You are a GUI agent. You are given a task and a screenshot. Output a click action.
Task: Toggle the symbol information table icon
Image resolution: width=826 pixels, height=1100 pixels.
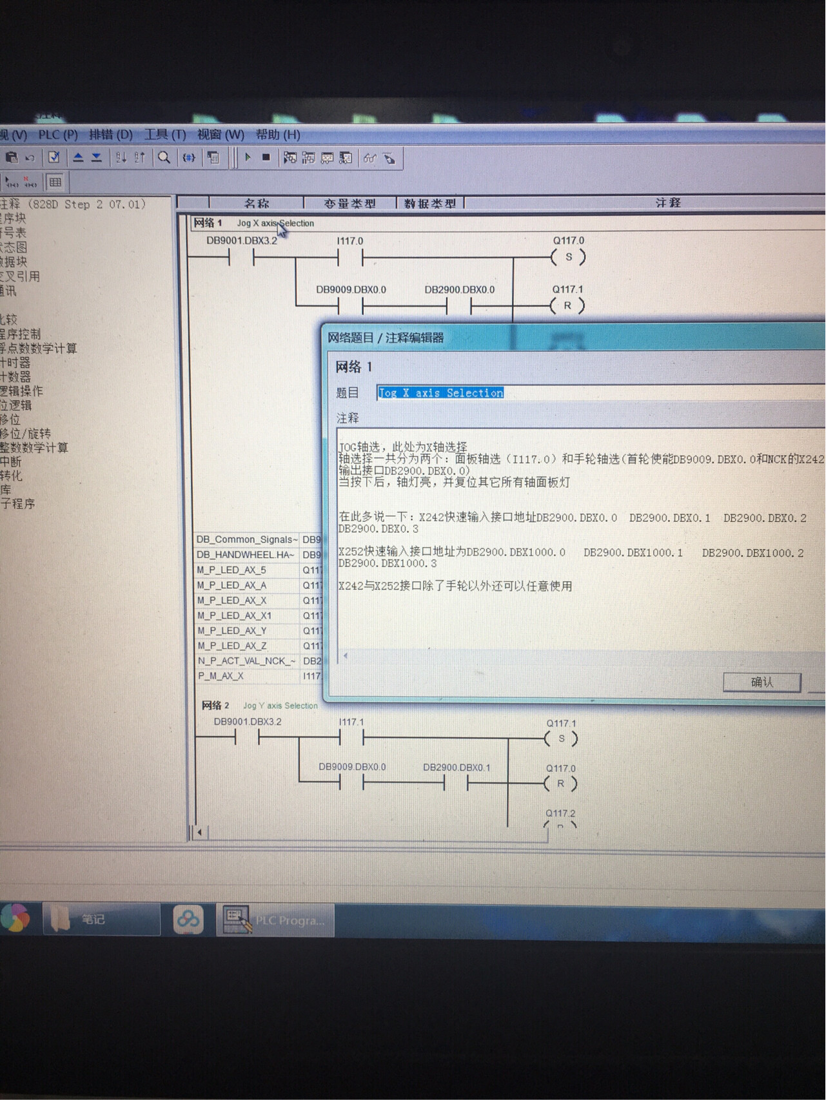pyautogui.click(x=55, y=182)
